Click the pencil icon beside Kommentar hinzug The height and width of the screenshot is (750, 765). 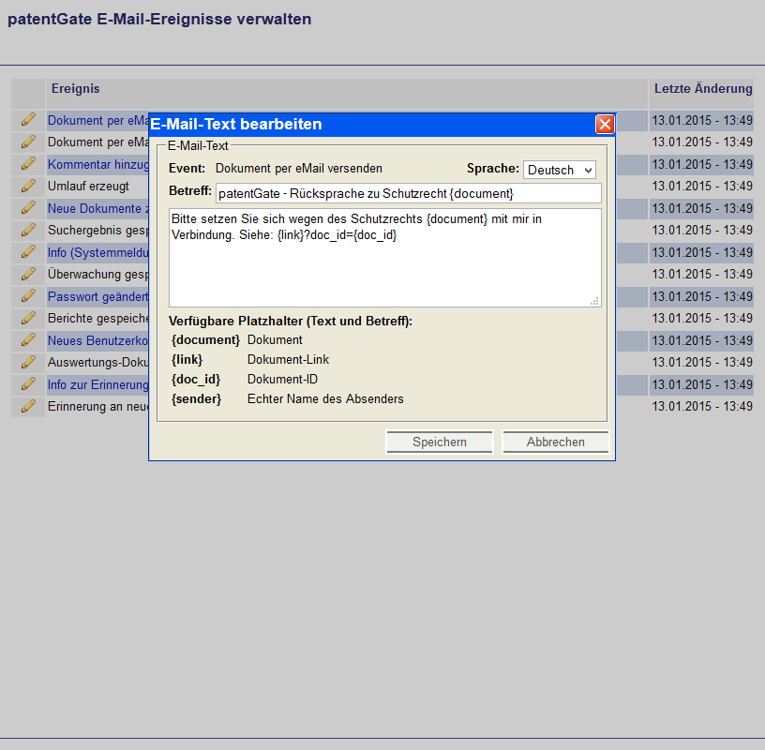[28, 164]
